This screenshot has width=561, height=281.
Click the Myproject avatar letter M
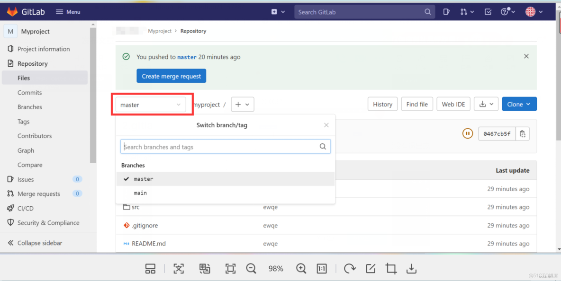click(x=10, y=31)
